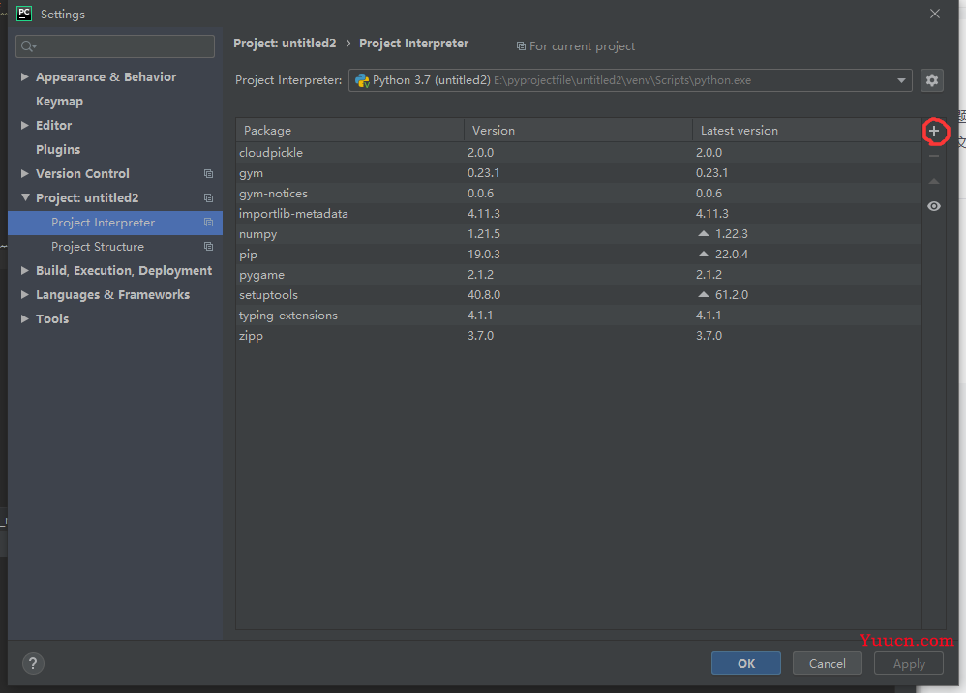This screenshot has height=693, width=966.
Task: Click the upgrade arrow icon in side toolbar
Action: tap(934, 181)
